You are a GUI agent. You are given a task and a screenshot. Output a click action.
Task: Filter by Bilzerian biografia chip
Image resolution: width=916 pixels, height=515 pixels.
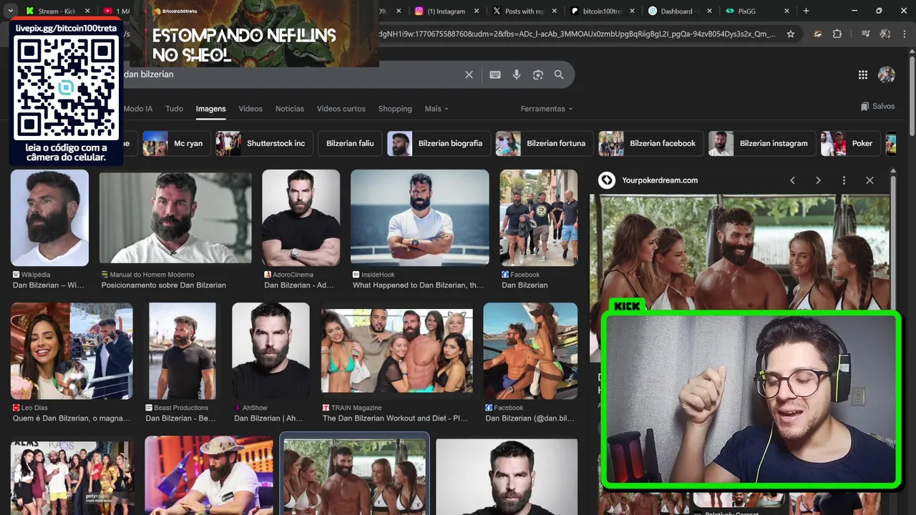click(439, 143)
